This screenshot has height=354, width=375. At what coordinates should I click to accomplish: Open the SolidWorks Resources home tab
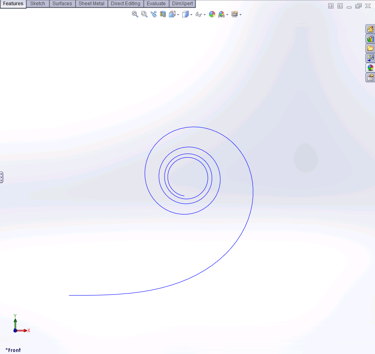point(370,29)
